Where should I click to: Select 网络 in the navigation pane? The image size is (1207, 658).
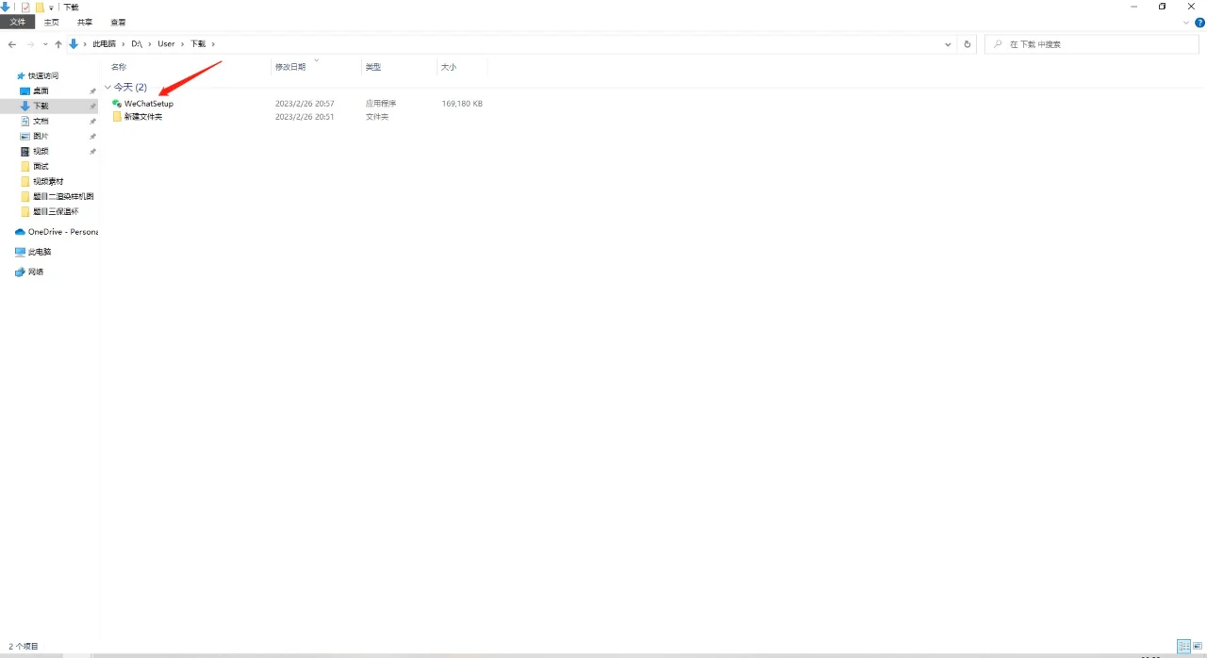36,271
